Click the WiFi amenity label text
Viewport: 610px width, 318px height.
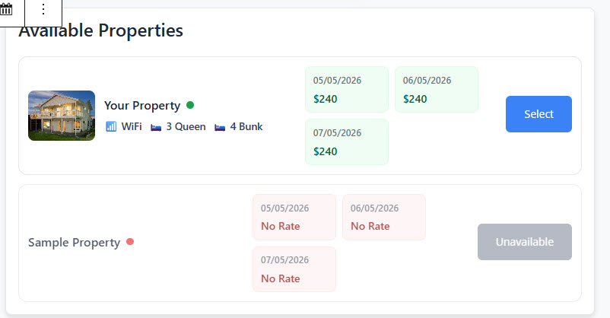coord(132,127)
